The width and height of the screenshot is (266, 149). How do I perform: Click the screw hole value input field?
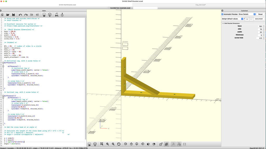[259, 38]
